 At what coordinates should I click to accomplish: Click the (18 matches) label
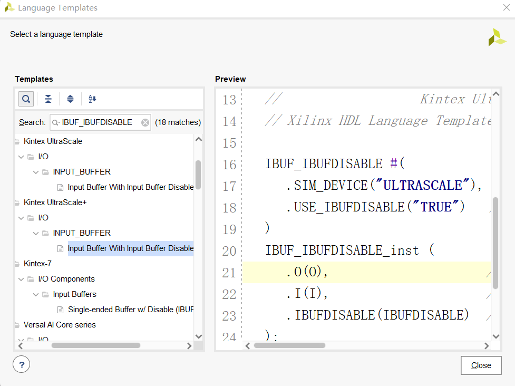pos(178,122)
